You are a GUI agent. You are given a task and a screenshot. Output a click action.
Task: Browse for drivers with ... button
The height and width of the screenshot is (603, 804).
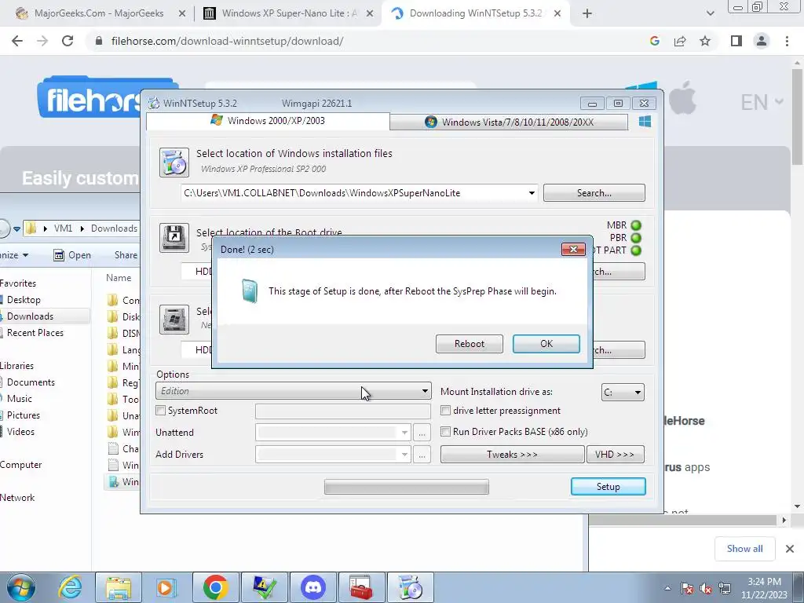pos(422,455)
